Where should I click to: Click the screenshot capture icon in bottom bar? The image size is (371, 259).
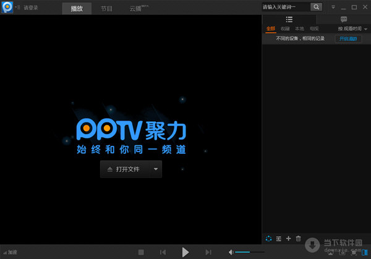342,253
